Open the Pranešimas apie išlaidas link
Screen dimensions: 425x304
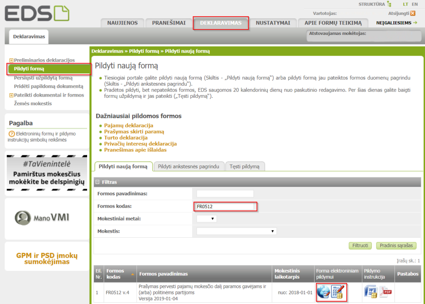tap(136, 150)
